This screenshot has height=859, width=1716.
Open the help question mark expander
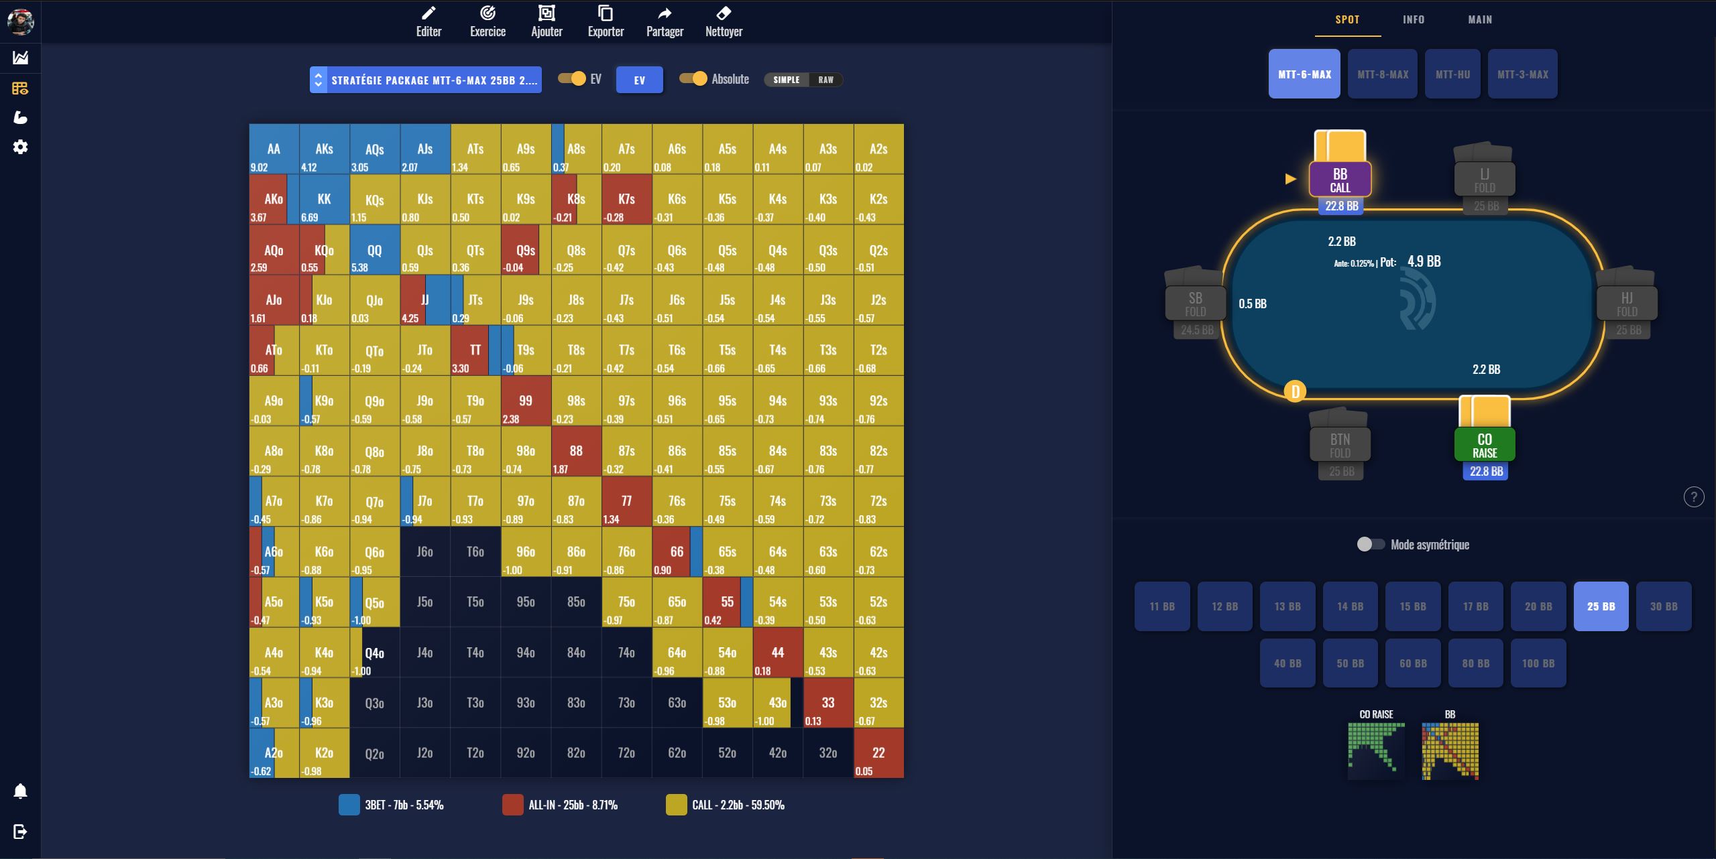1694,497
